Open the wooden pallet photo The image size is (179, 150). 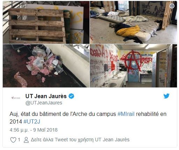tap(46, 22)
